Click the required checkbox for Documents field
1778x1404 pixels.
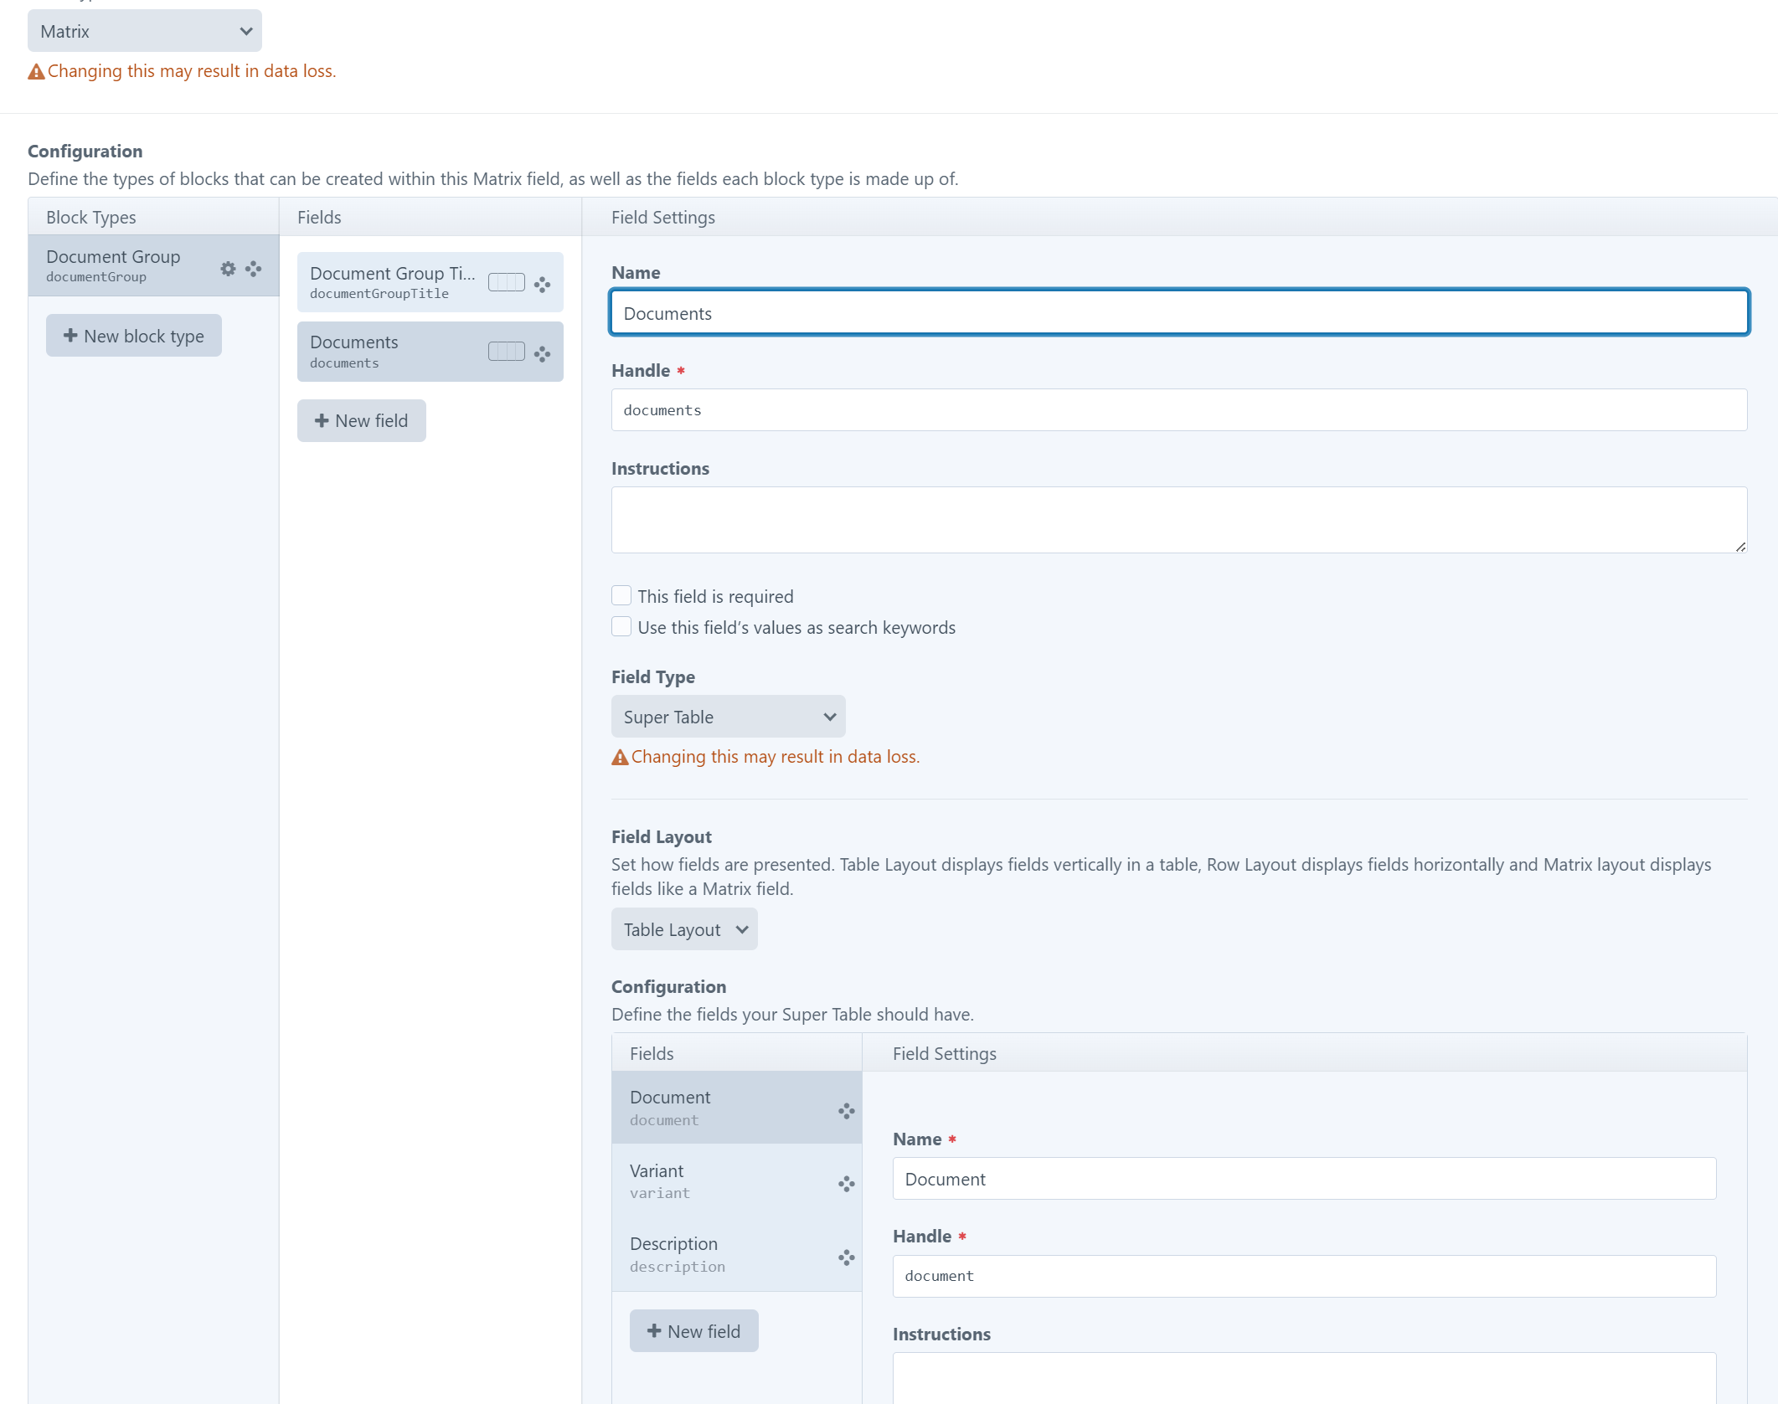point(621,594)
